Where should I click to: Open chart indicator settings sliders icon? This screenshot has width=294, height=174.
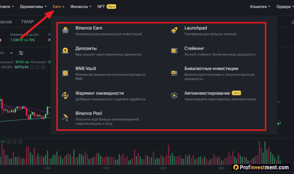[x=21, y=53]
